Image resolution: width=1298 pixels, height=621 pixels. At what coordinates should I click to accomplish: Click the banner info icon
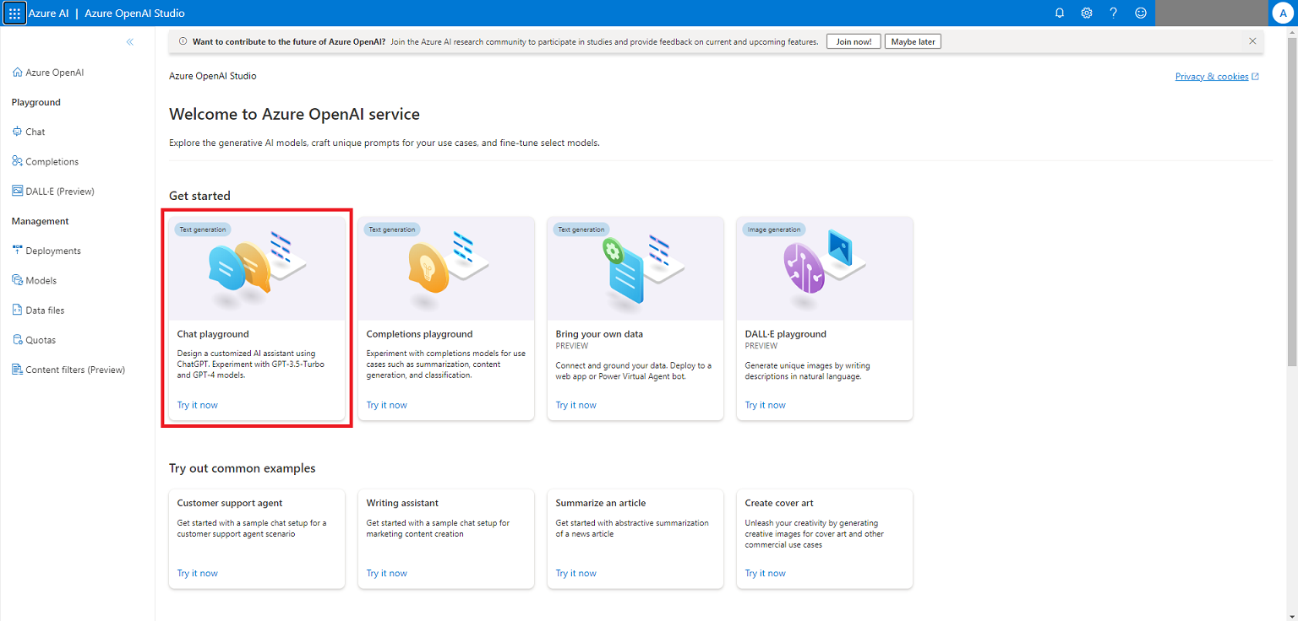point(183,41)
